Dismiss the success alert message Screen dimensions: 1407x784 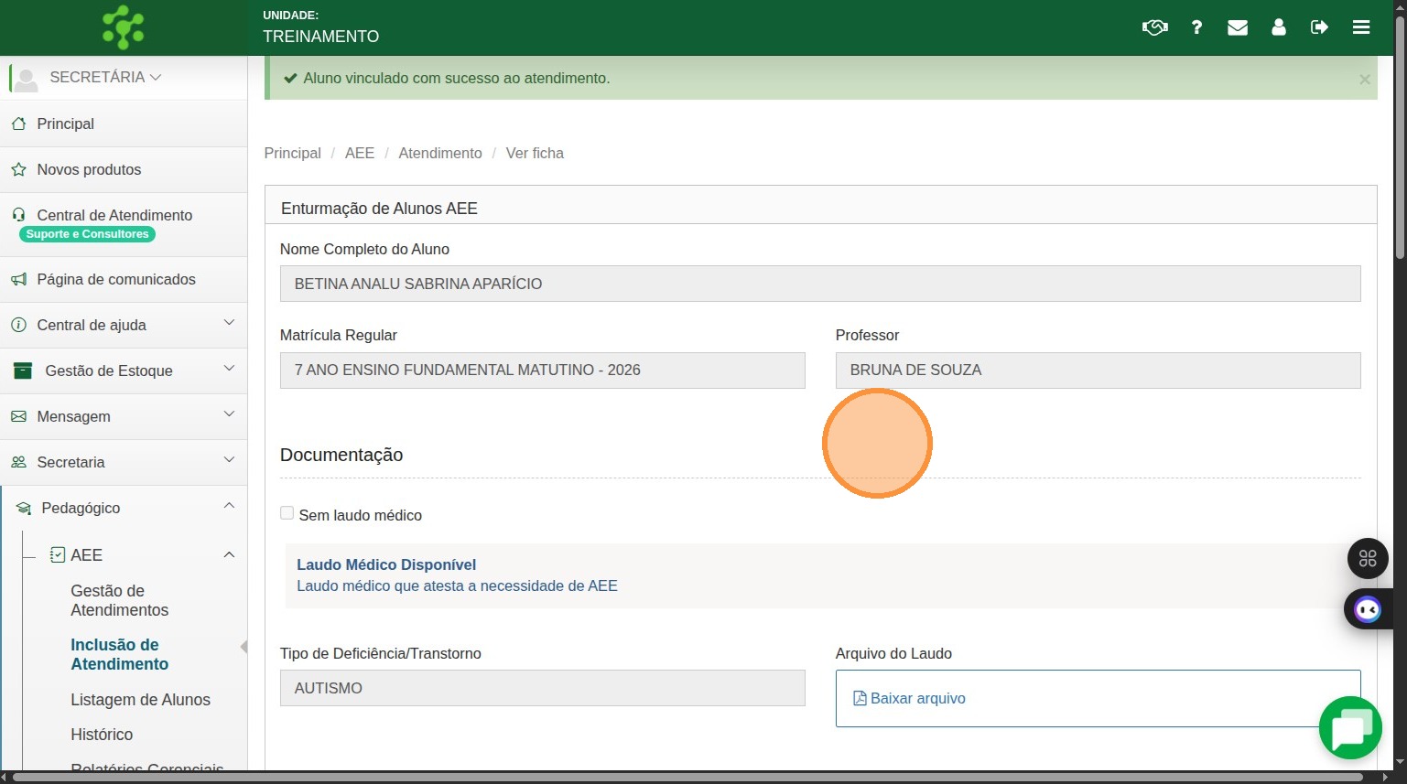click(1364, 80)
